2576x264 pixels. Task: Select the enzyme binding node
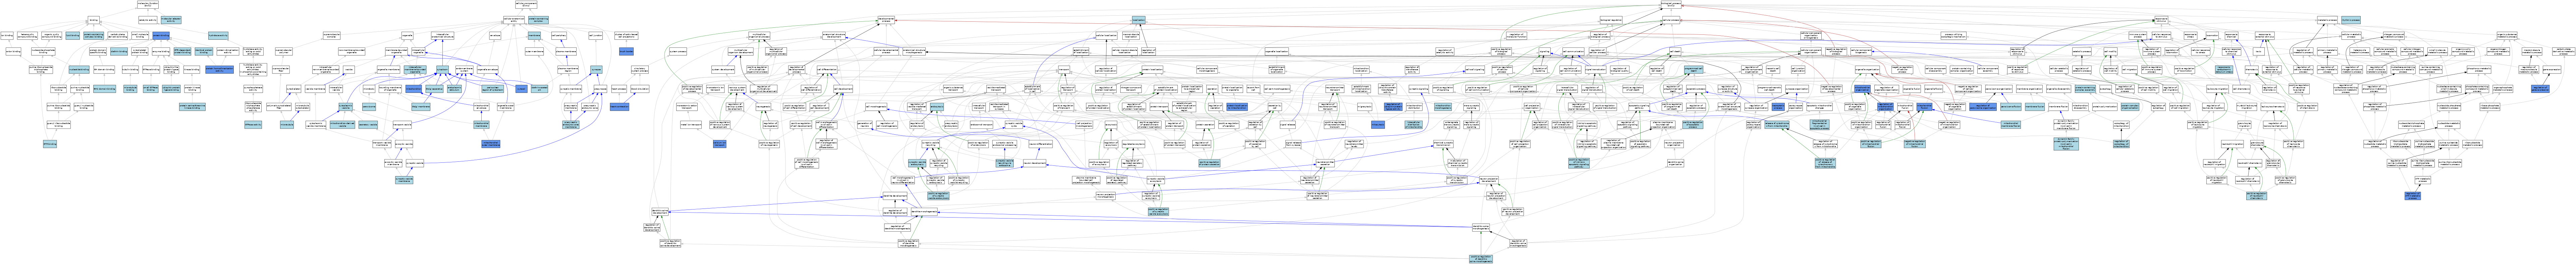pos(161,52)
